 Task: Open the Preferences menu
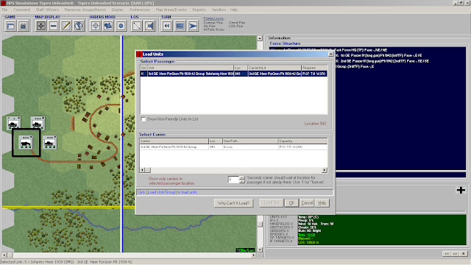click(140, 10)
